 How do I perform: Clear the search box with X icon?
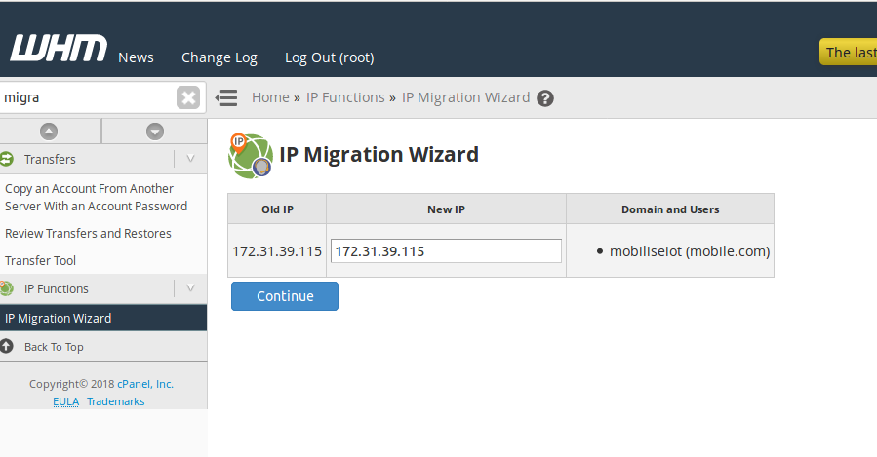click(x=188, y=97)
